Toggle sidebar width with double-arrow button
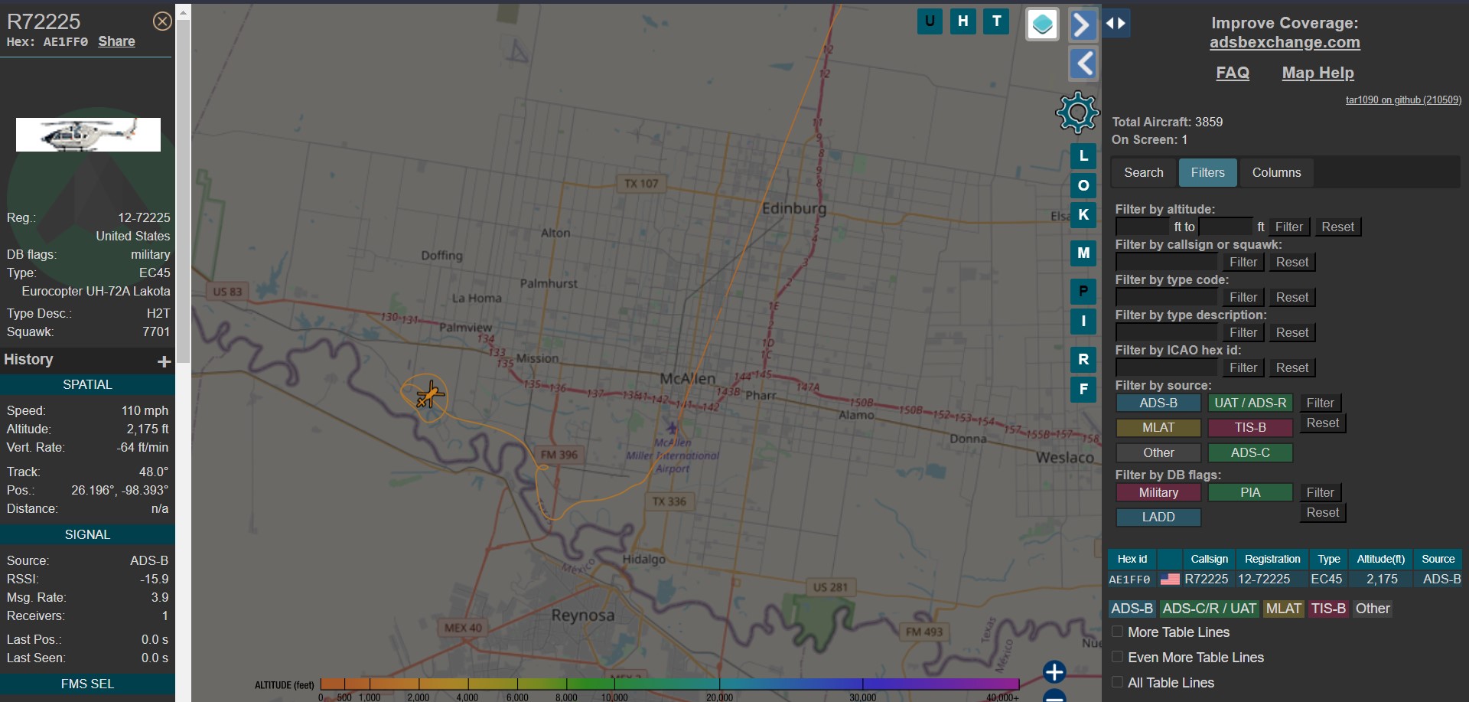The image size is (1469, 702). [1116, 23]
